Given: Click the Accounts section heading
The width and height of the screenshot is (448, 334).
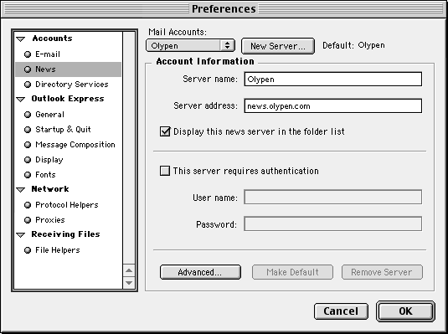Looking at the screenshot, I should [x=52, y=39].
